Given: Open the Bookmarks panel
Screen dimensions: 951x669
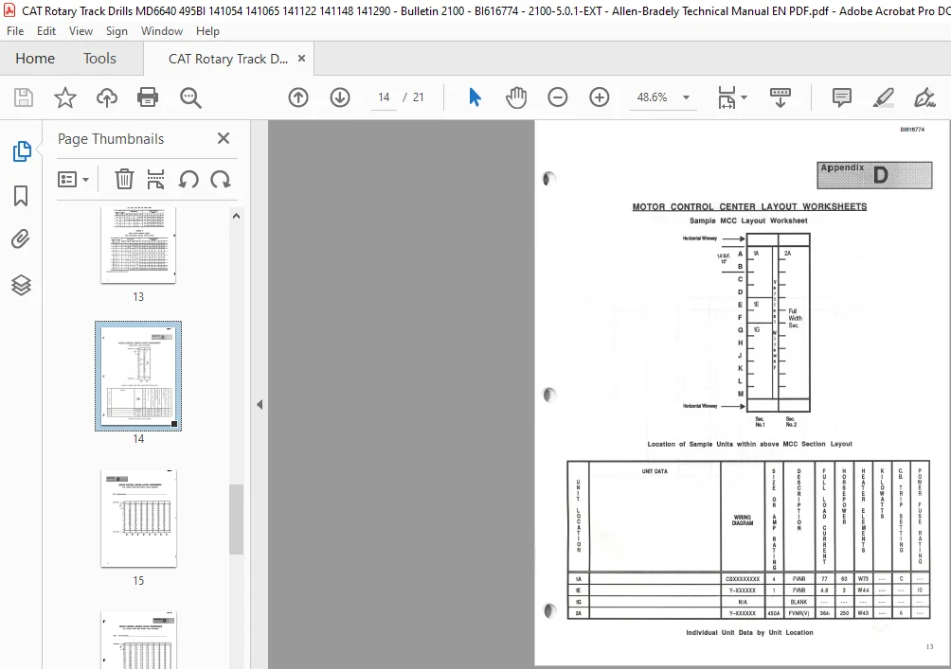Looking at the screenshot, I should point(21,196).
